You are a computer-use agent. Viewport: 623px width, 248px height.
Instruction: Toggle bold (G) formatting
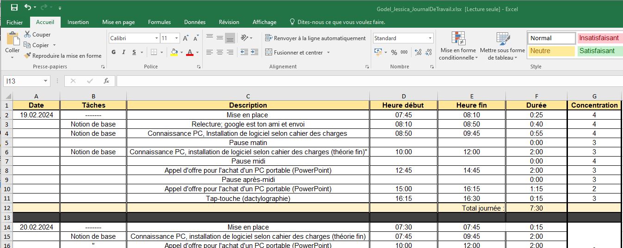(113, 52)
